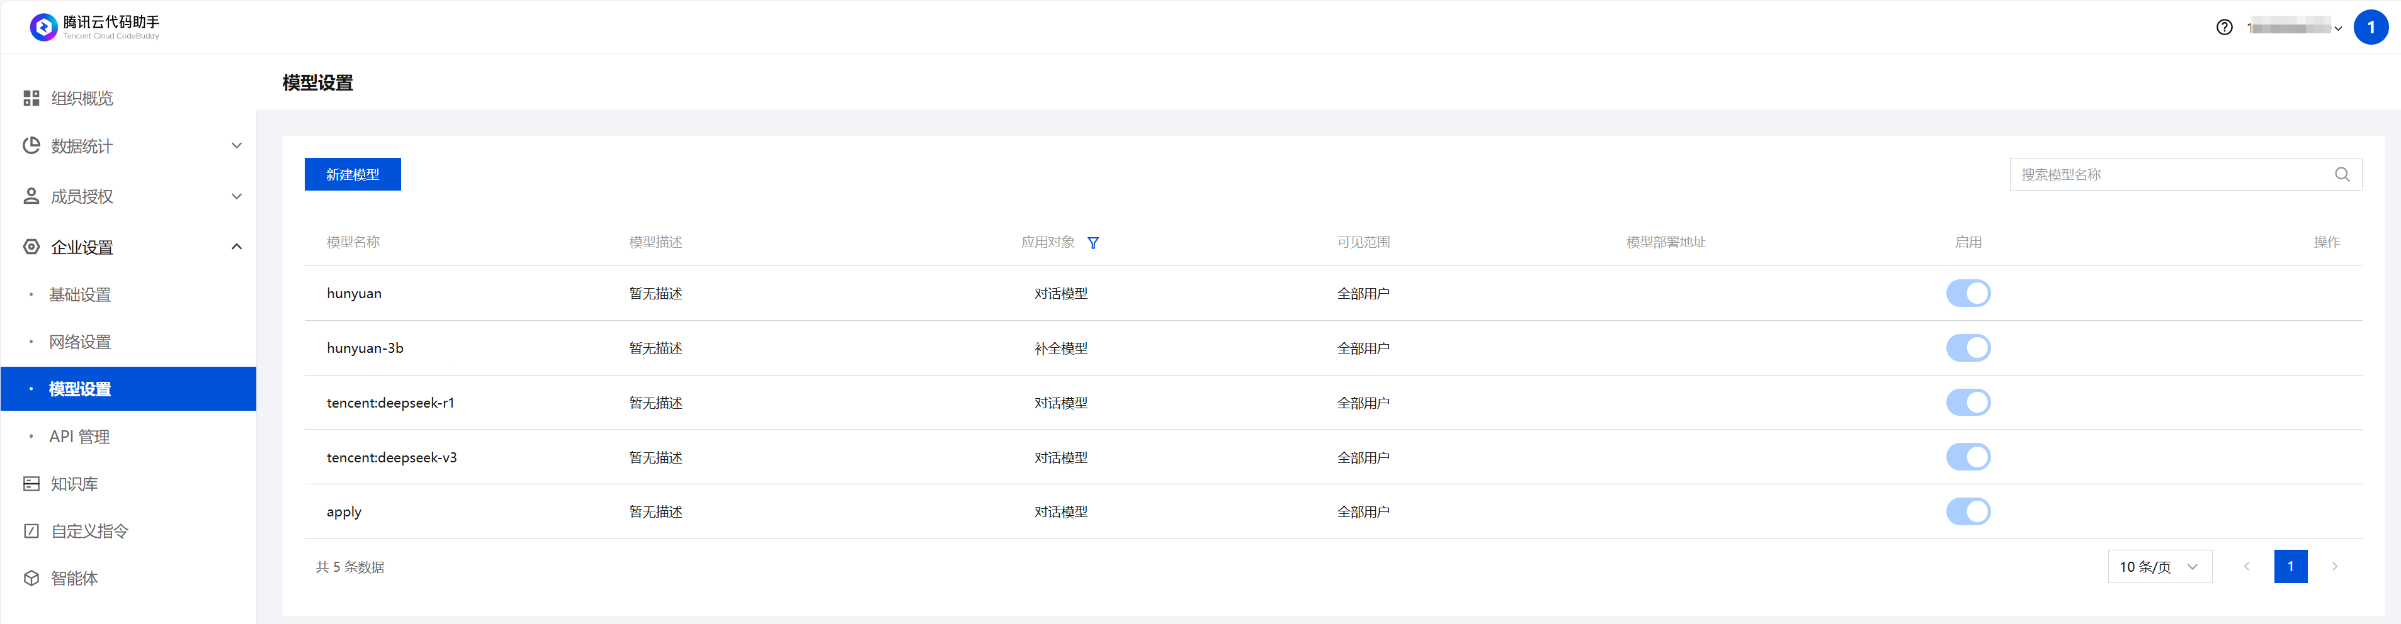Viewport: 2401px width, 624px height.
Task: Click the search magnifier icon
Action: [x=2341, y=174]
